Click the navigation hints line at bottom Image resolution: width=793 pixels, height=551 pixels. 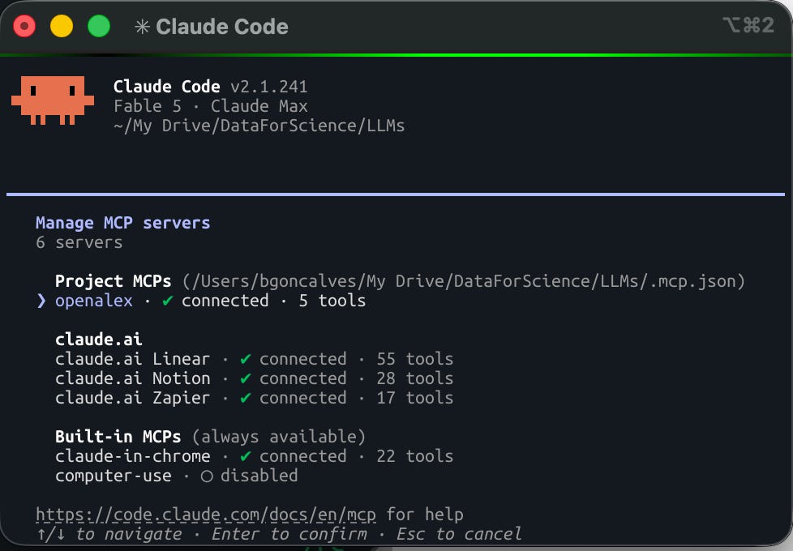279,534
